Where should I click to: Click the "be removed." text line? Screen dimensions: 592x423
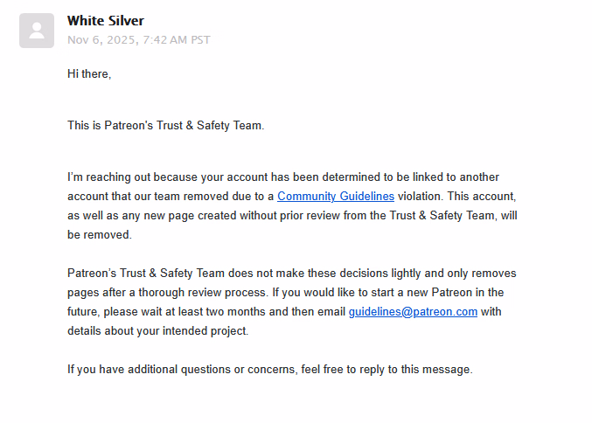pos(99,235)
